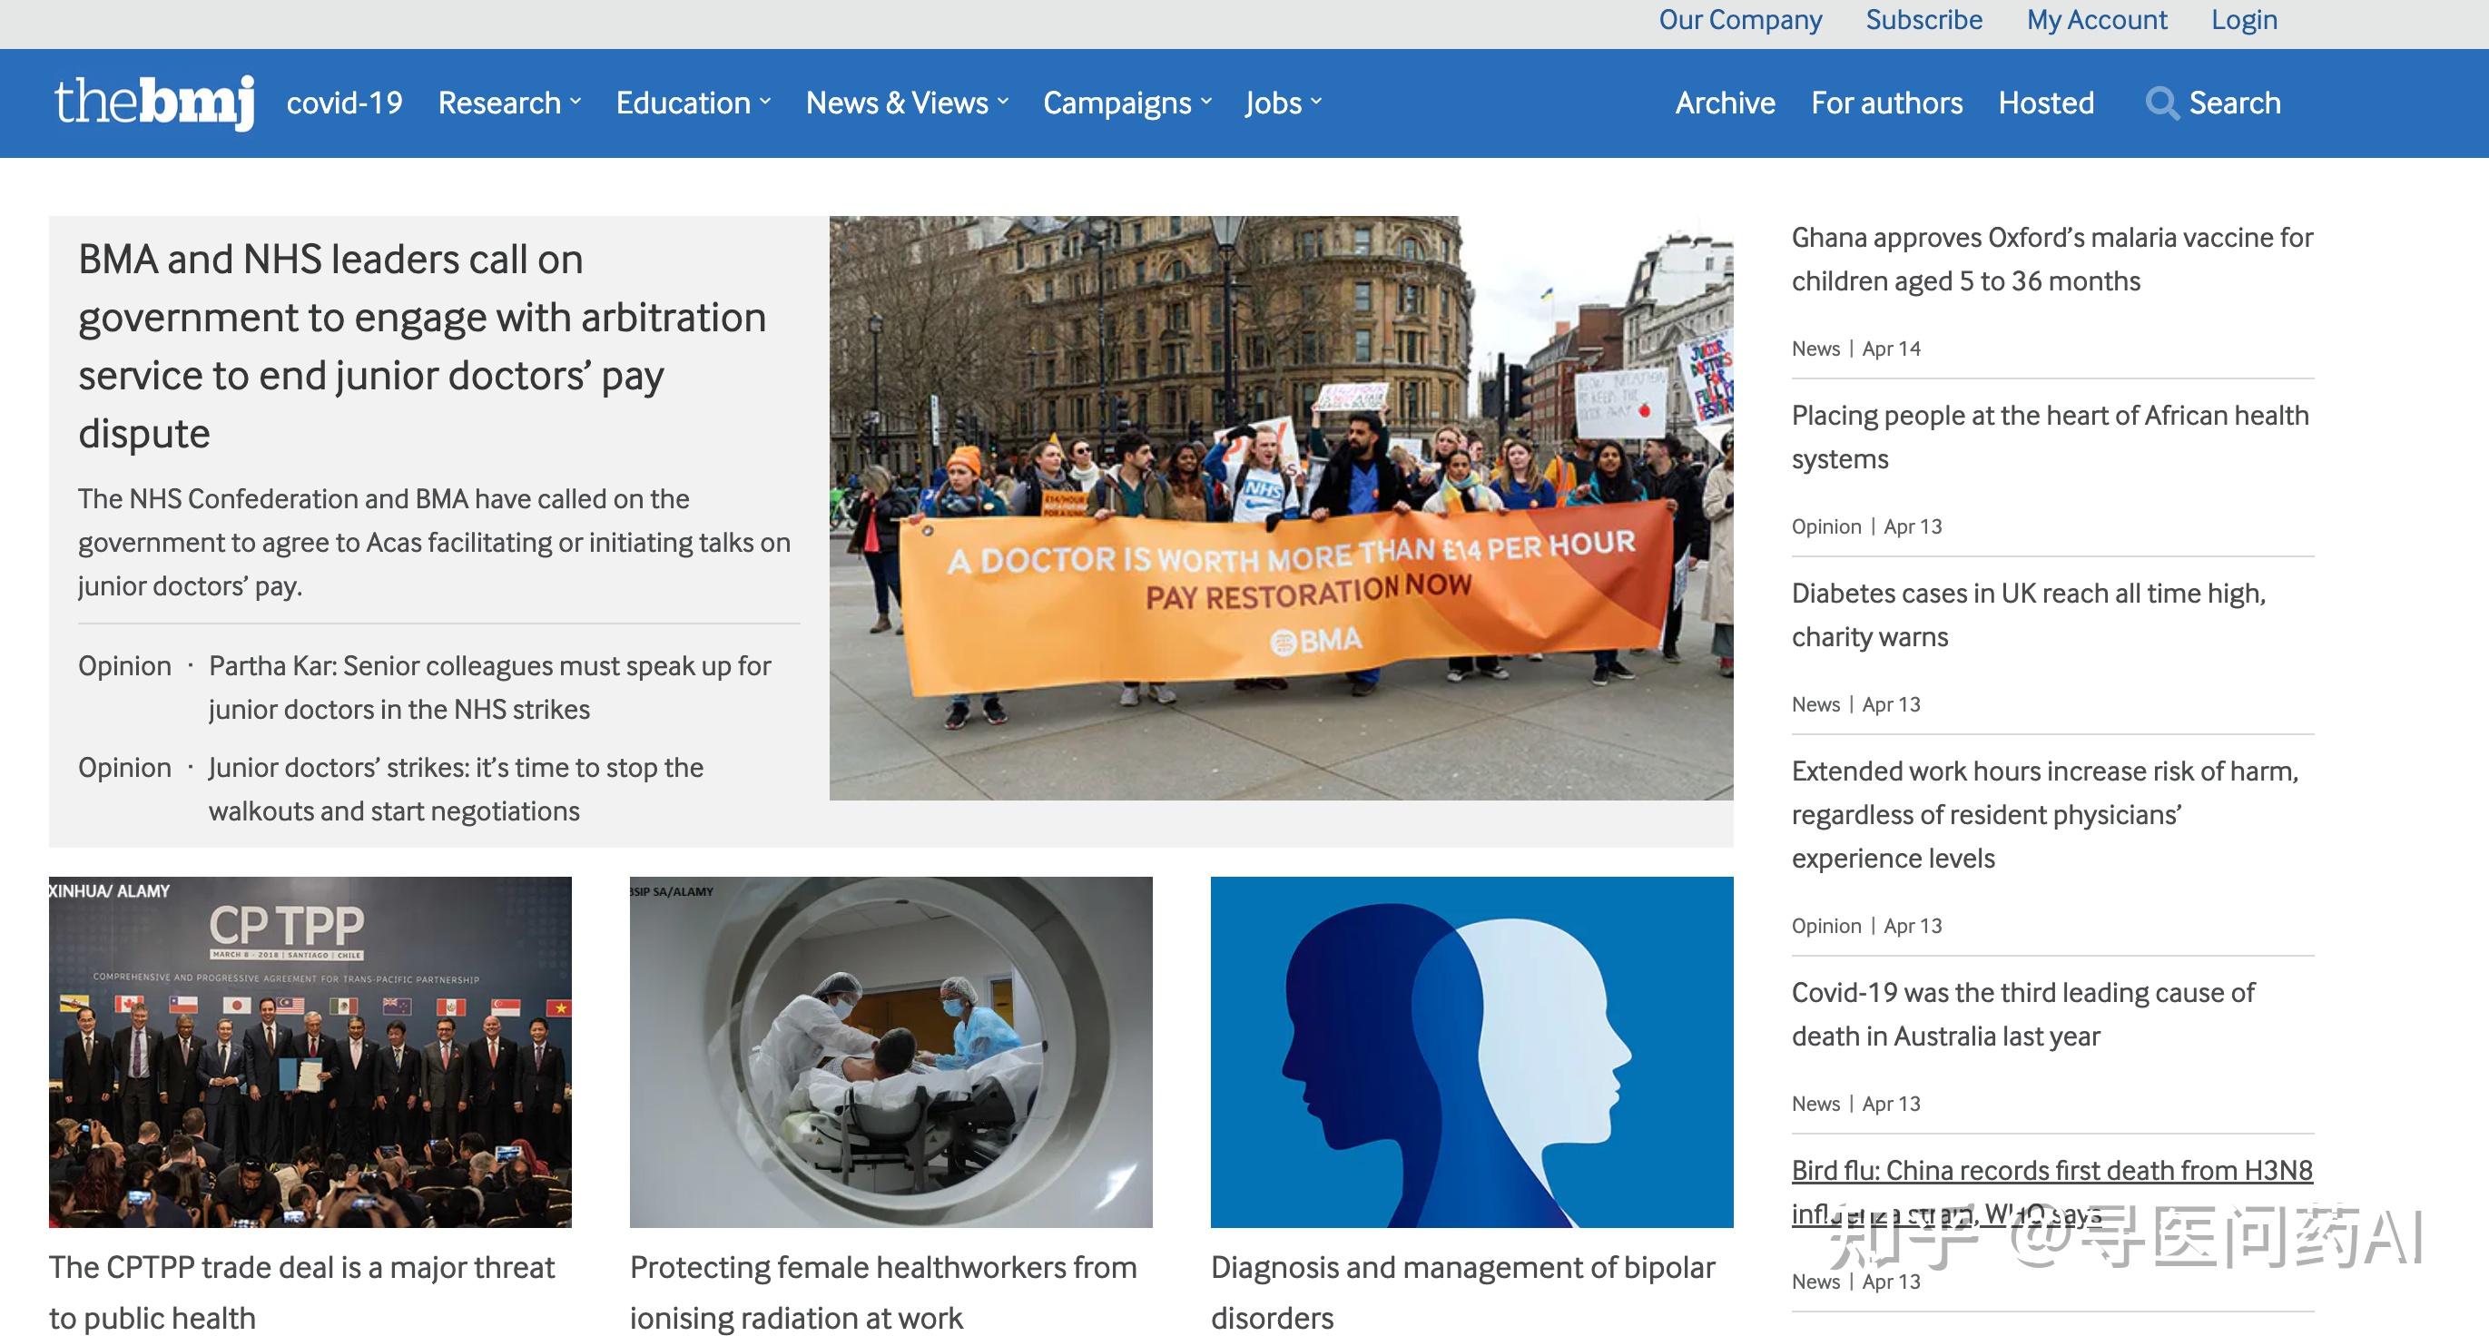Viewport: 2489px width, 1336px height.
Task: Expand the Research dropdown menu
Action: click(509, 103)
